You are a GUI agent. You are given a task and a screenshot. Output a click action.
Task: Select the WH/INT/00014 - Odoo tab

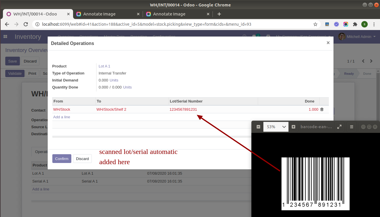click(x=38, y=14)
